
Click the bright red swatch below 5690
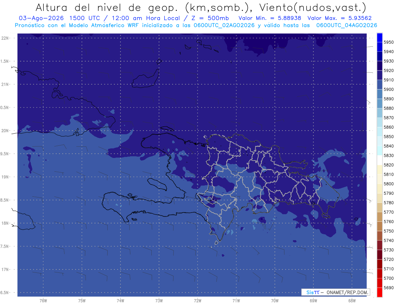click(380, 292)
